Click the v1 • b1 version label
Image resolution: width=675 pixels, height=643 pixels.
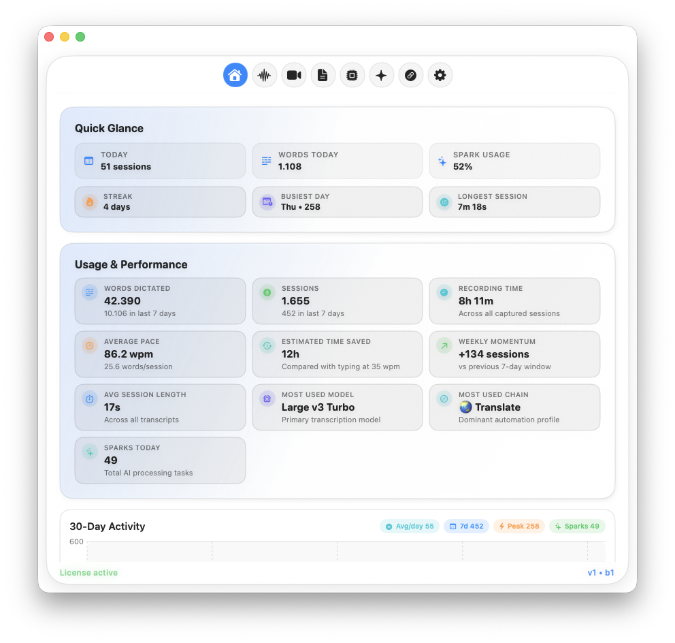tap(601, 572)
